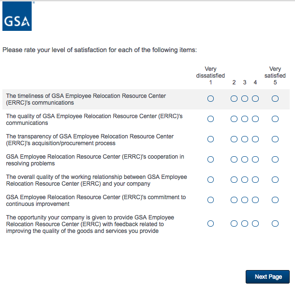Choose 4 for commitment to continuous improvement
295x285 pixels.
click(255, 200)
